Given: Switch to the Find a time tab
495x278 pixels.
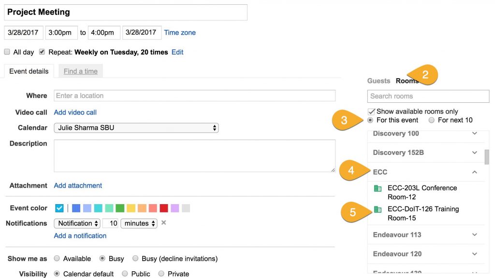Looking at the screenshot, I should pyautogui.click(x=81, y=71).
